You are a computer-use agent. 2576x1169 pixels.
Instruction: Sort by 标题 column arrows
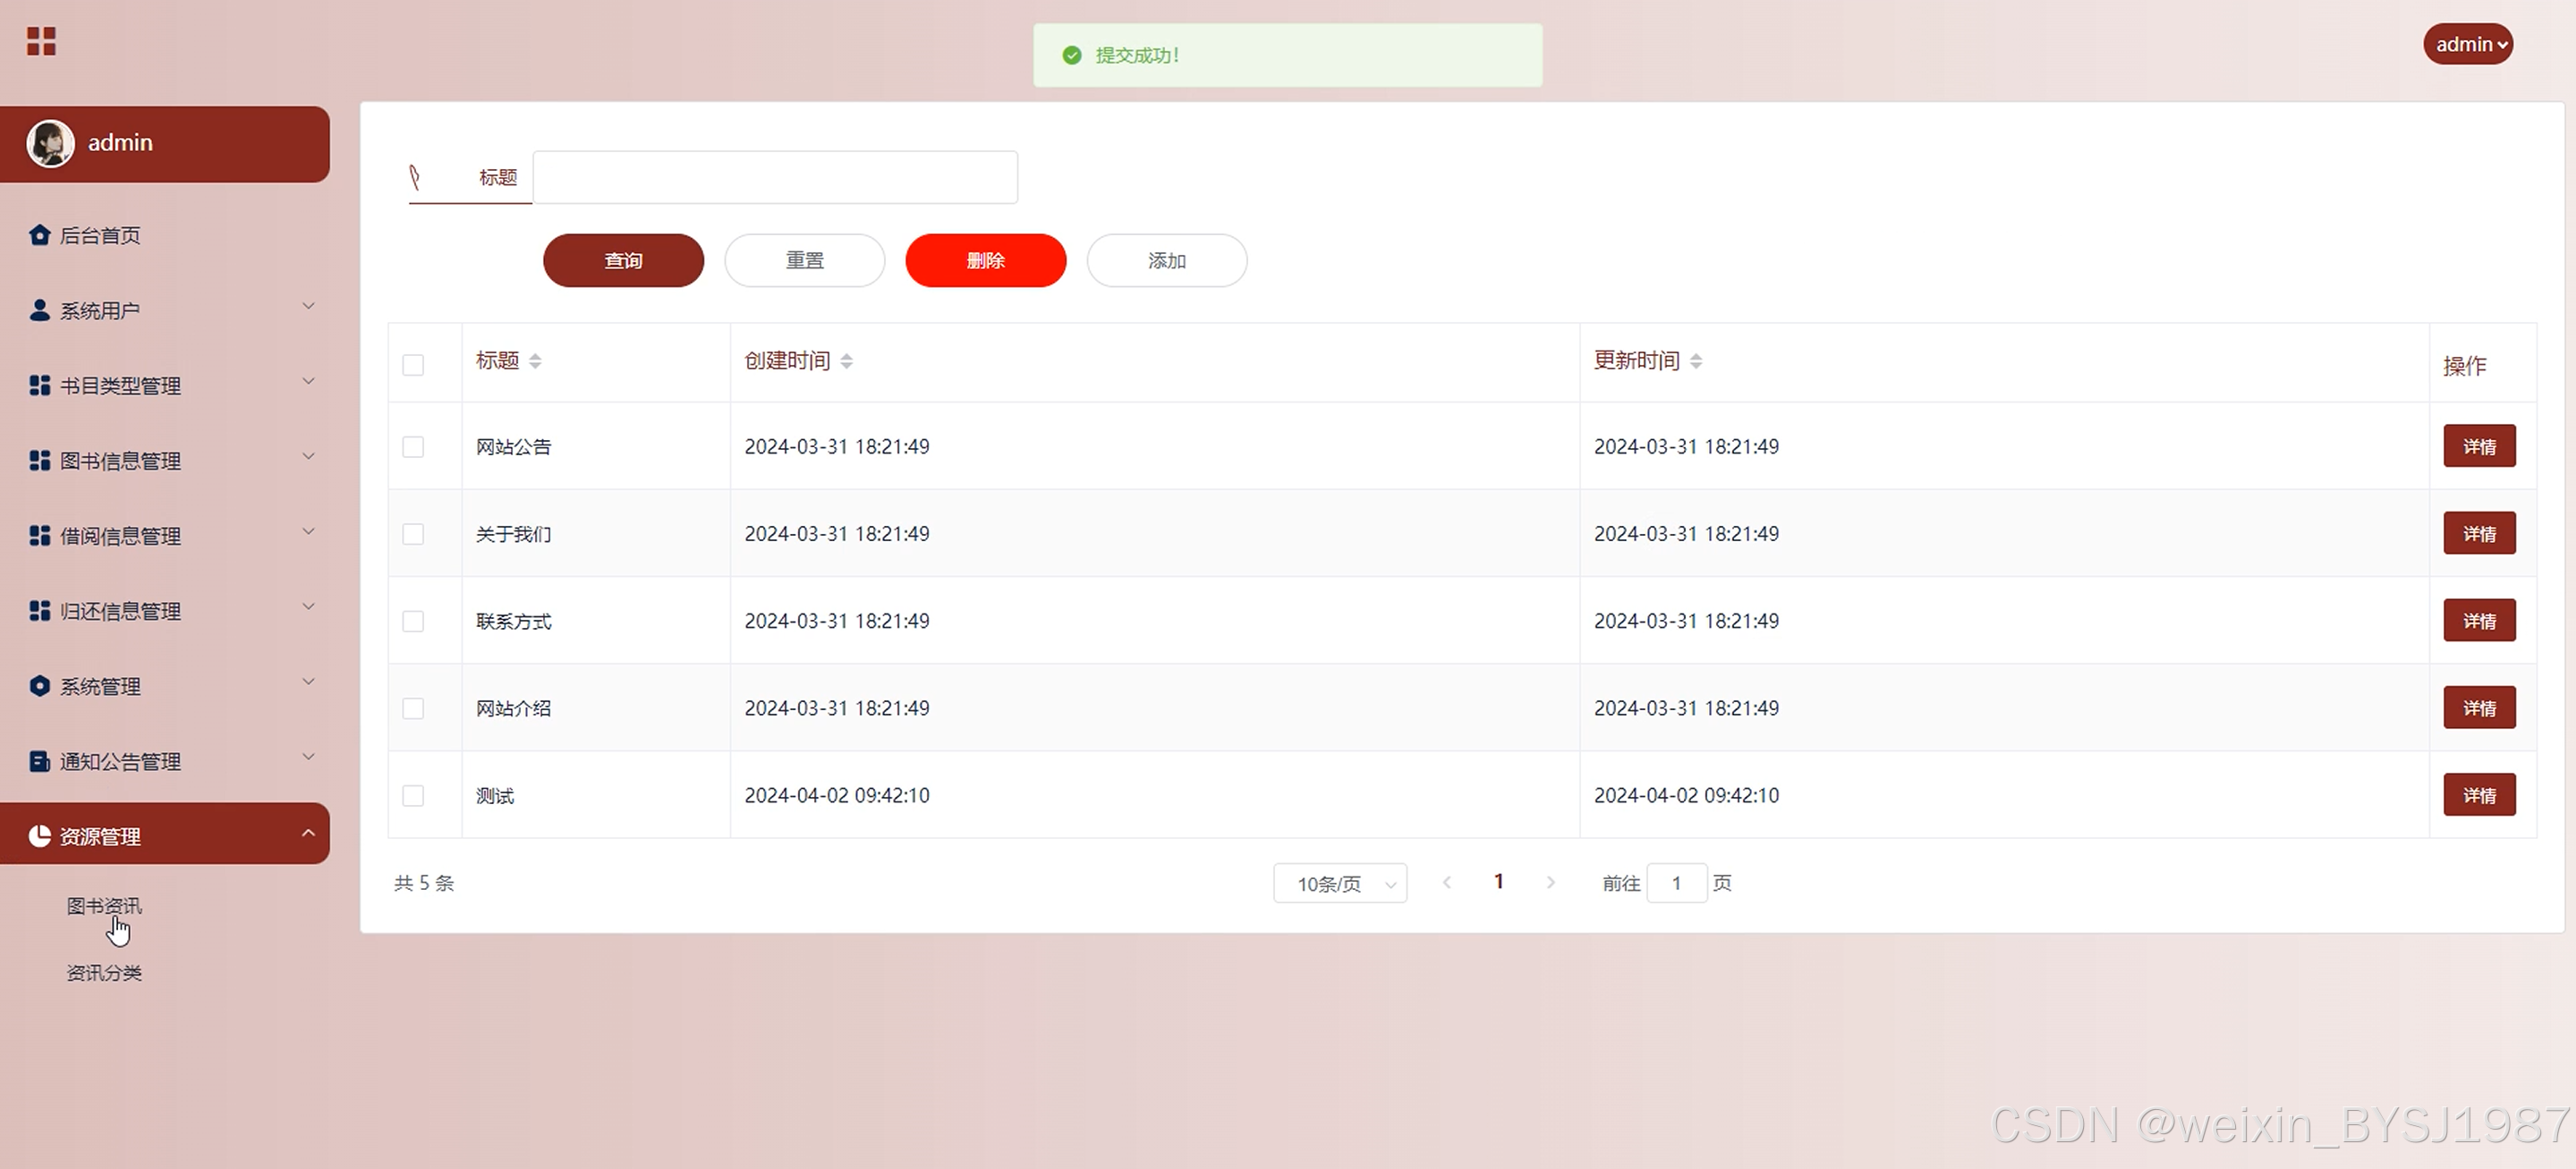coord(535,361)
